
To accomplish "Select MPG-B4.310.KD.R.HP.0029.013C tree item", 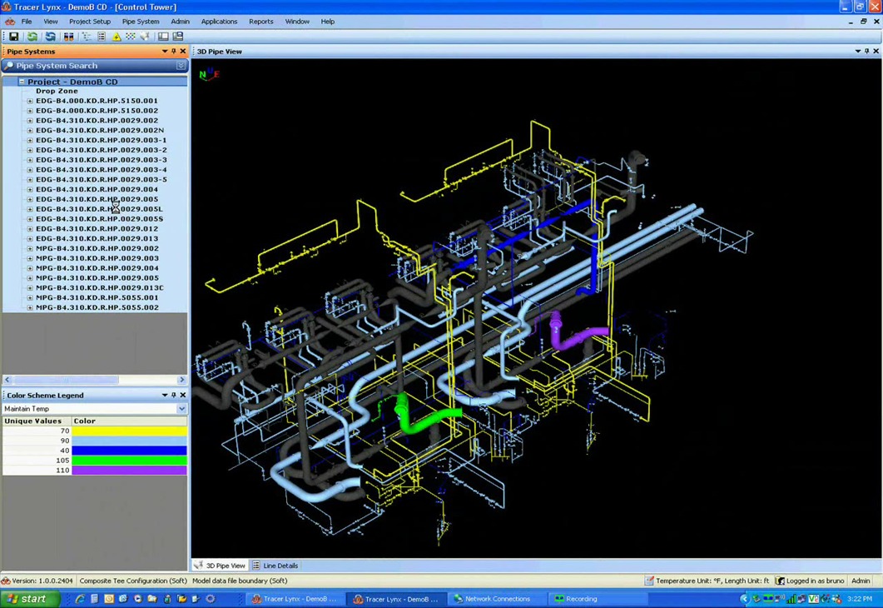I will [100, 288].
